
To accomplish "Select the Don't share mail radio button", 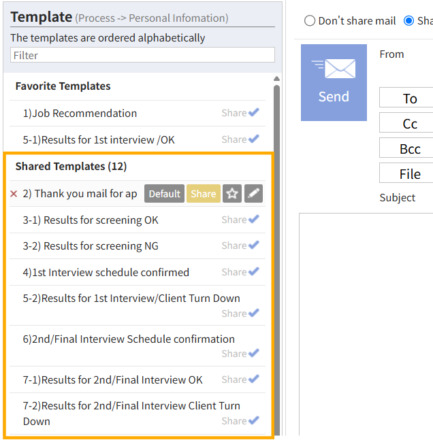I will click(310, 21).
